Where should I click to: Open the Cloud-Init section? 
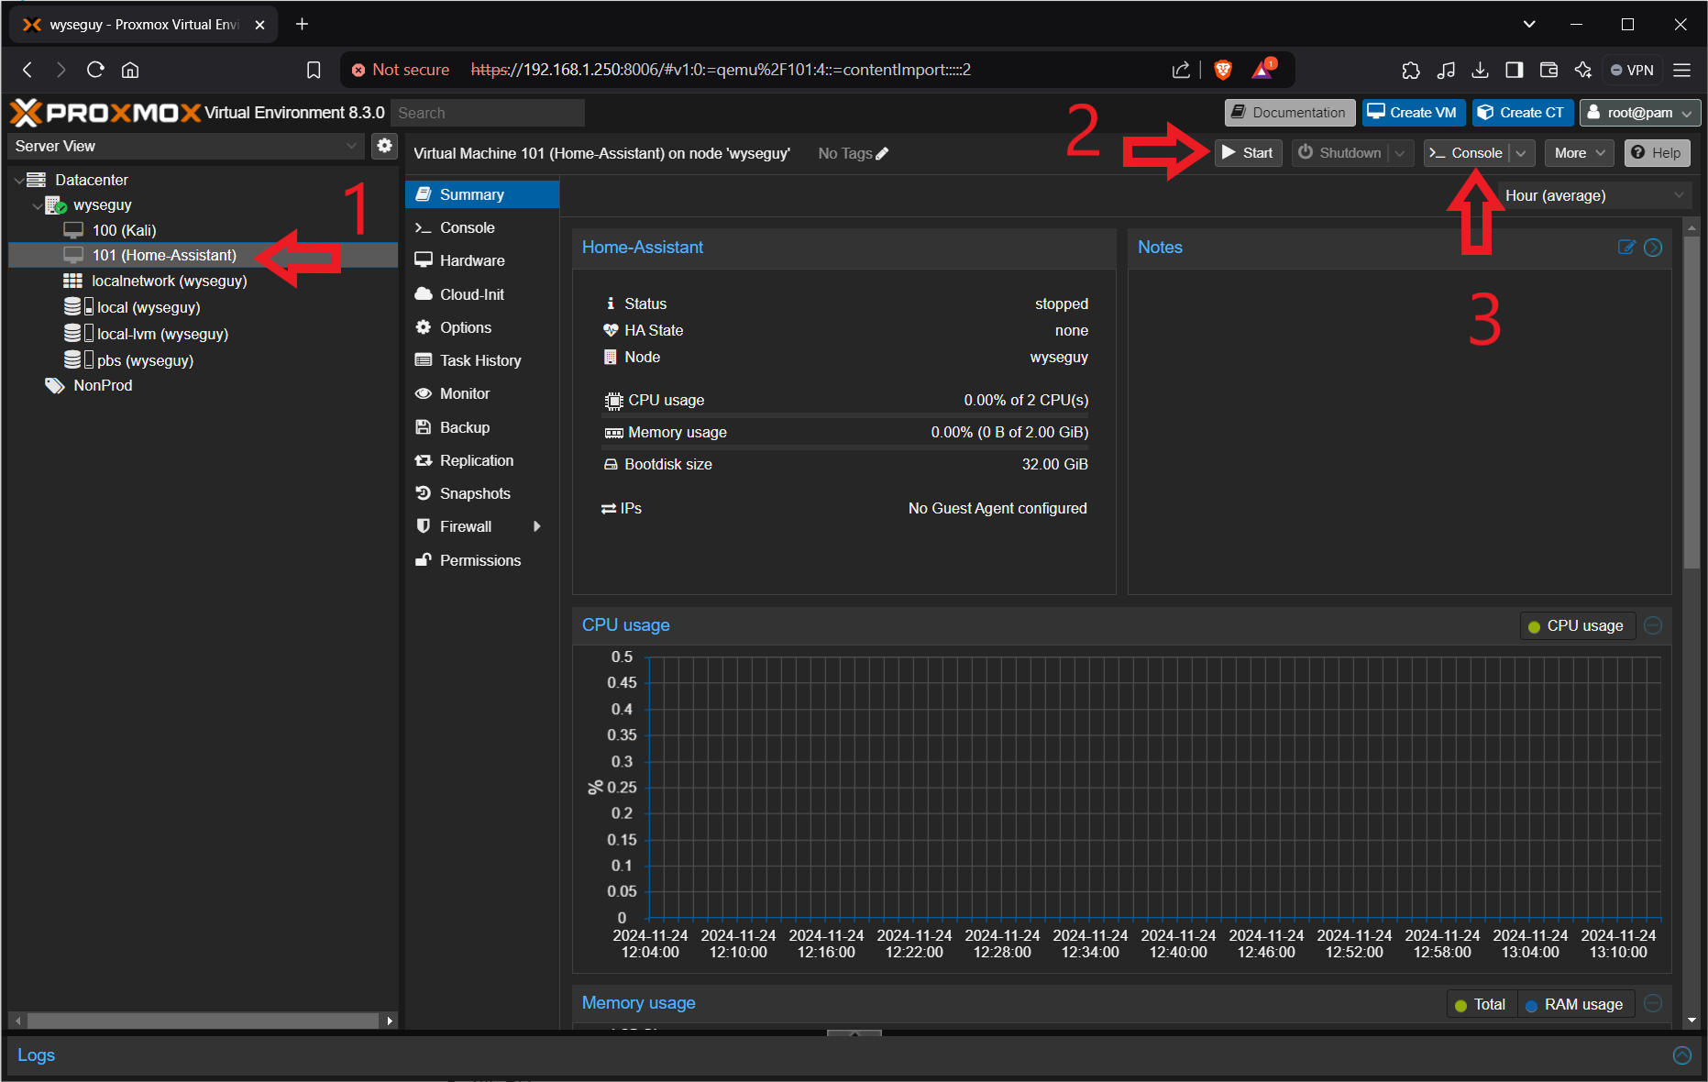(x=482, y=294)
